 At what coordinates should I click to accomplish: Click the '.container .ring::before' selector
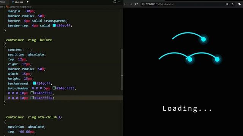click(28, 40)
